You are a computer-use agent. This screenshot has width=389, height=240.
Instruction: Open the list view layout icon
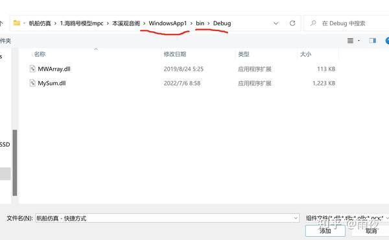point(350,41)
